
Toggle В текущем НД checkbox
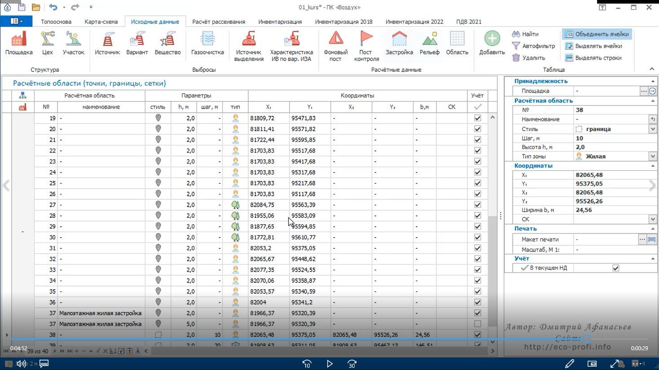616,268
